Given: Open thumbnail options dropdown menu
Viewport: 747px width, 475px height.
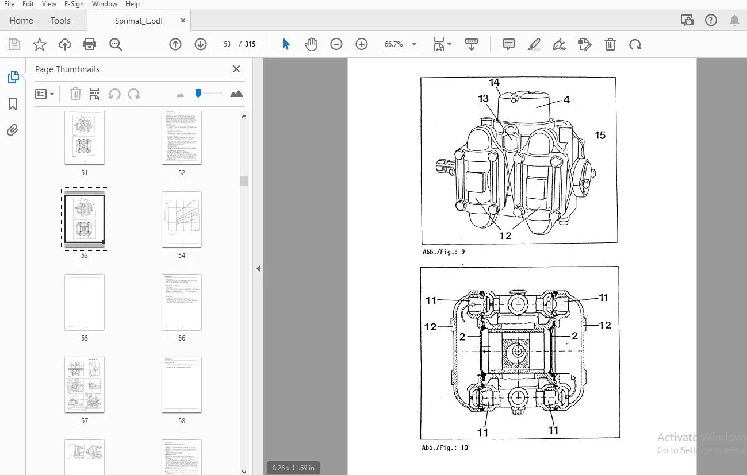Looking at the screenshot, I should click(44, 94).
